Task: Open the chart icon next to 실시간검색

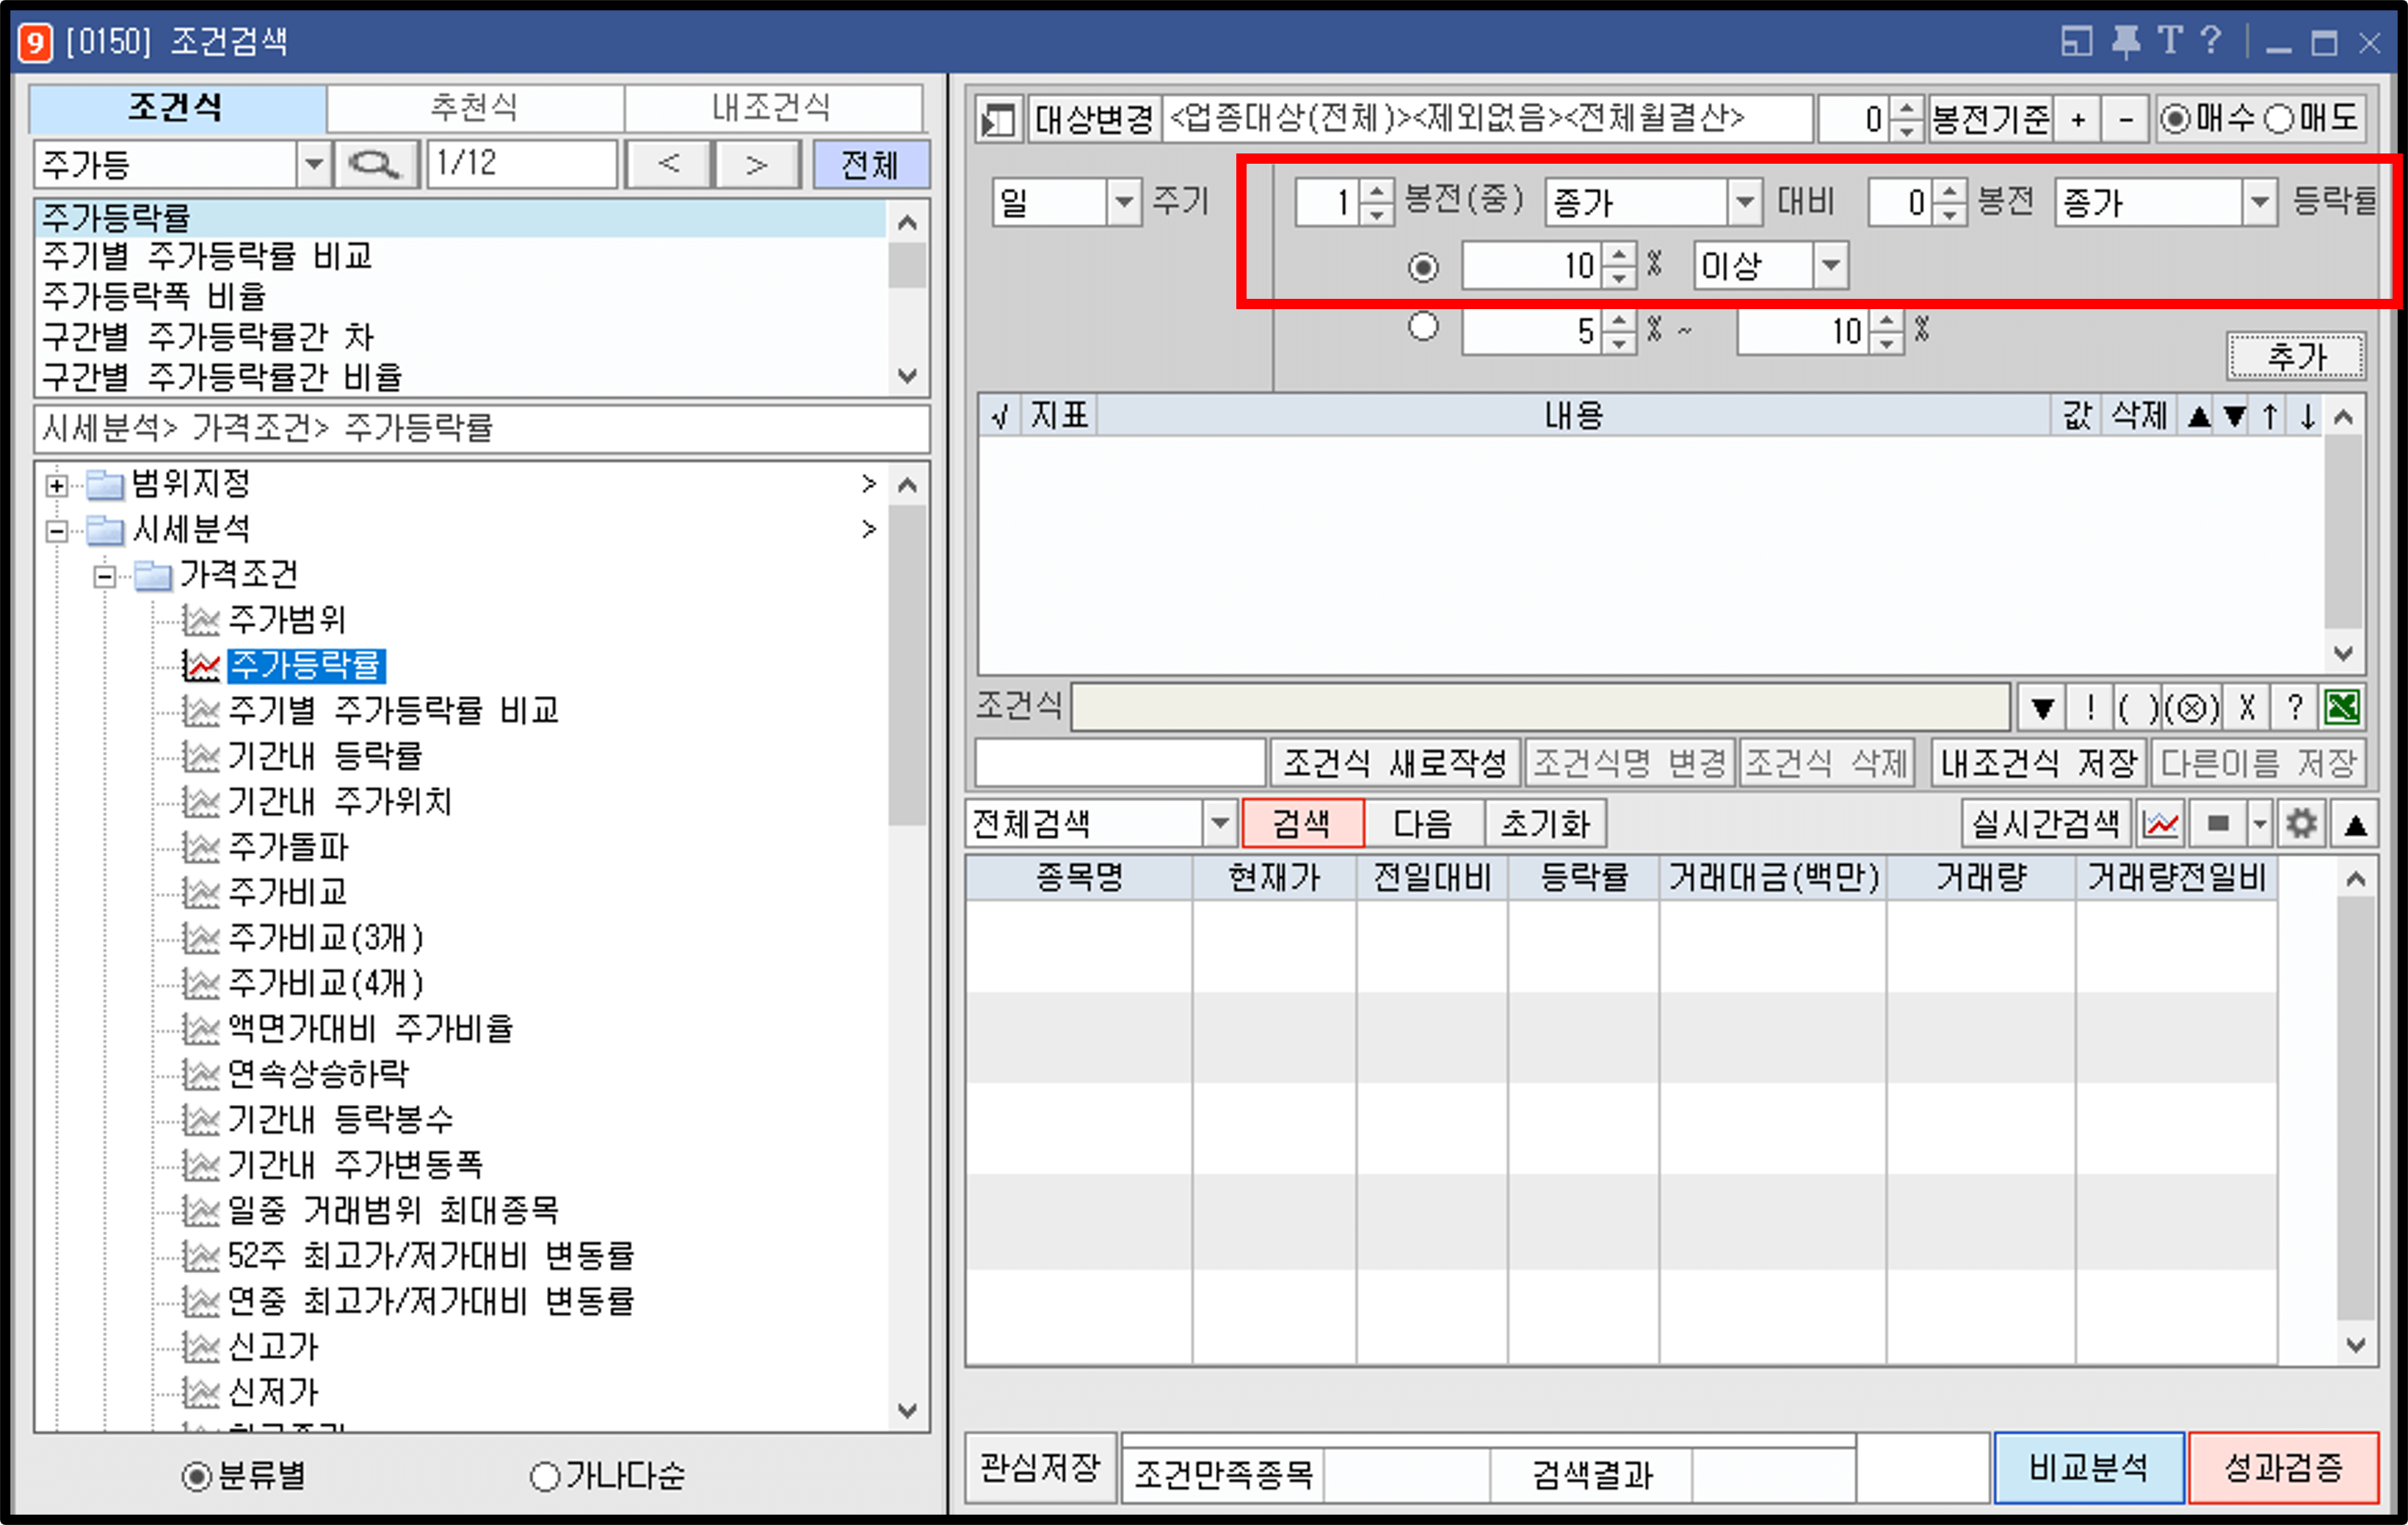Action: [2160, 823]
